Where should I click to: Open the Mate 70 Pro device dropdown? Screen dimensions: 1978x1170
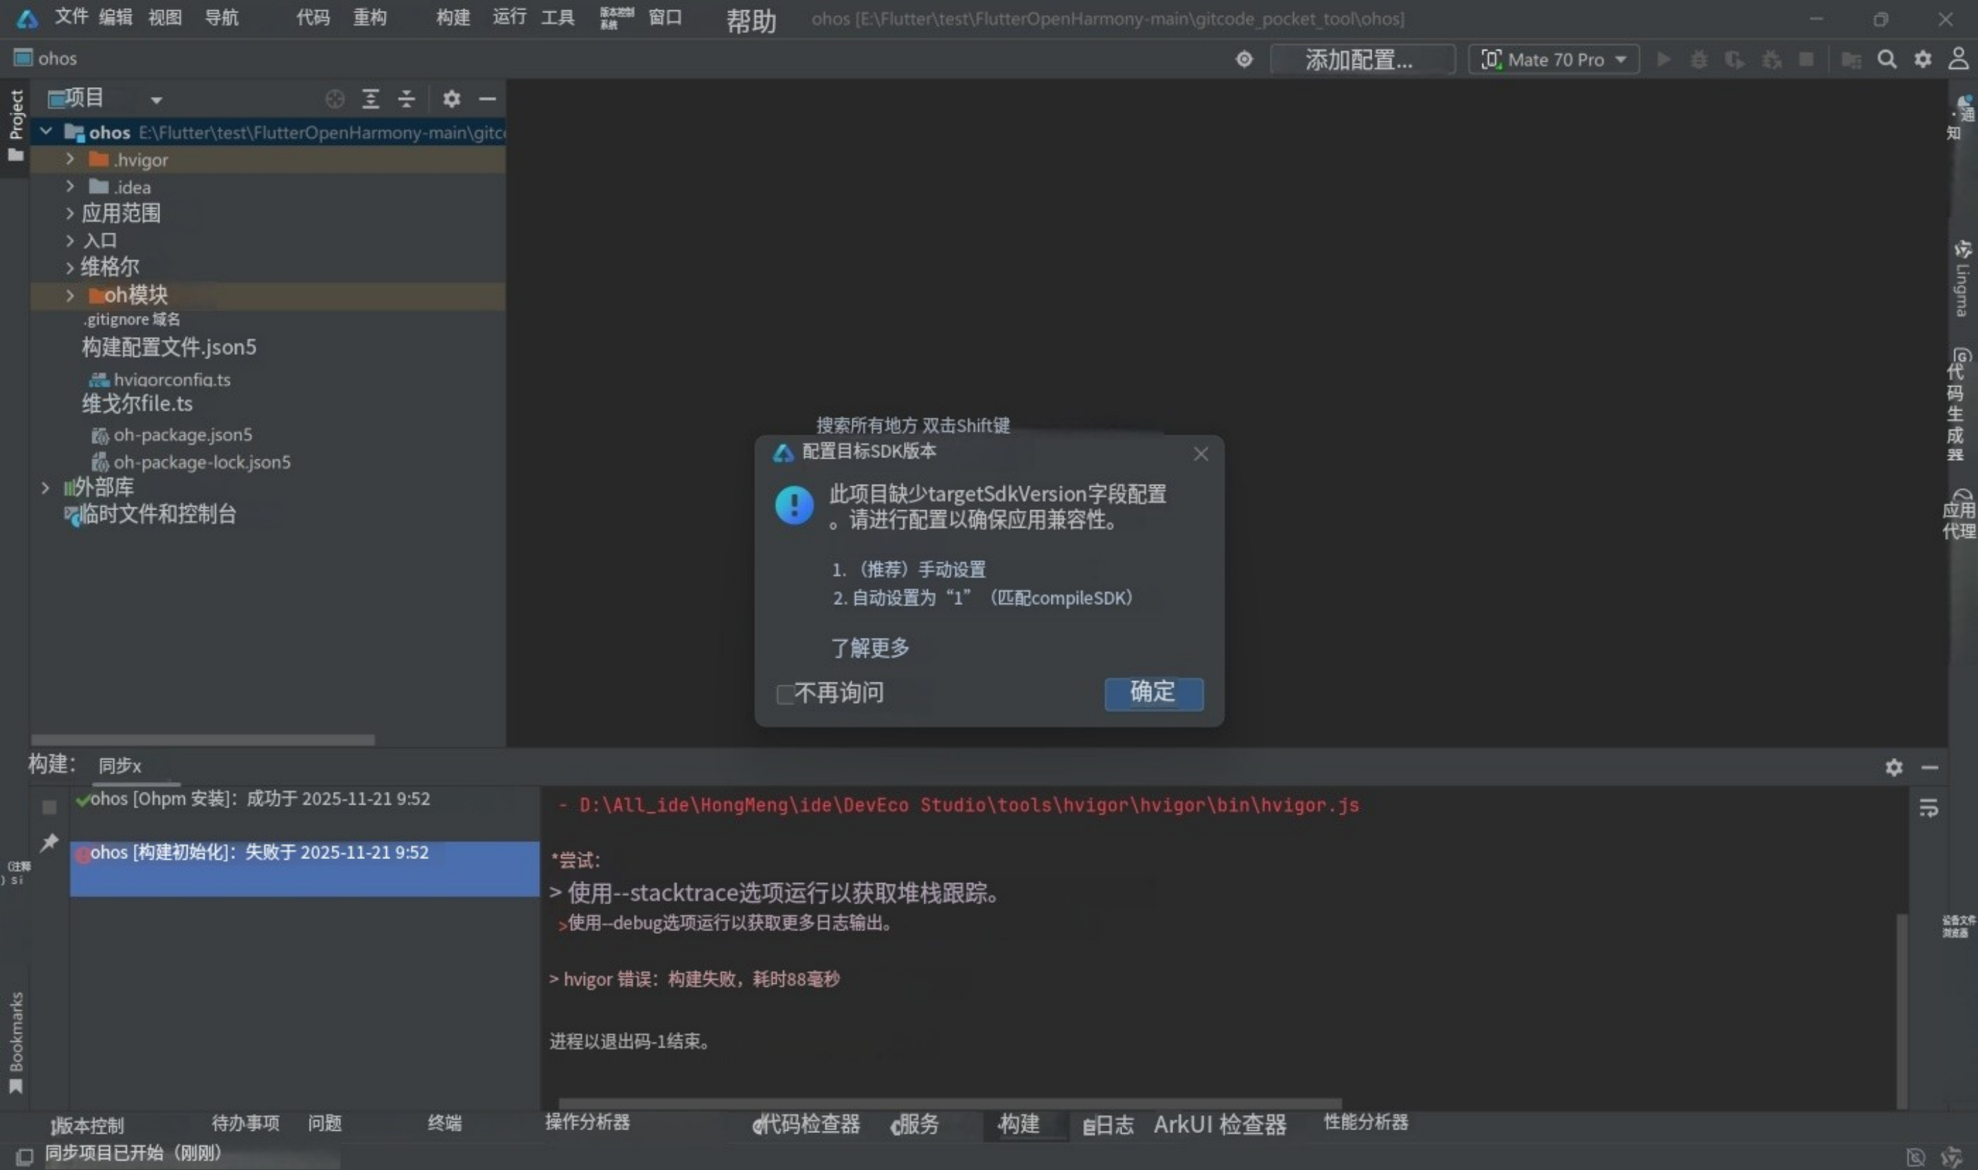click(x=1621, y=59)
